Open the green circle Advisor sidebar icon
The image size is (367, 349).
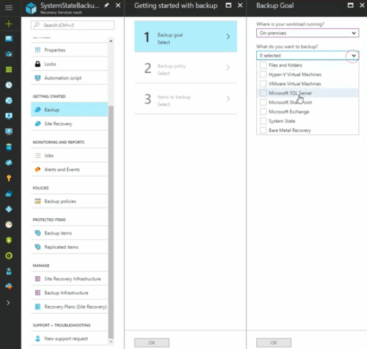pos(9,256)
